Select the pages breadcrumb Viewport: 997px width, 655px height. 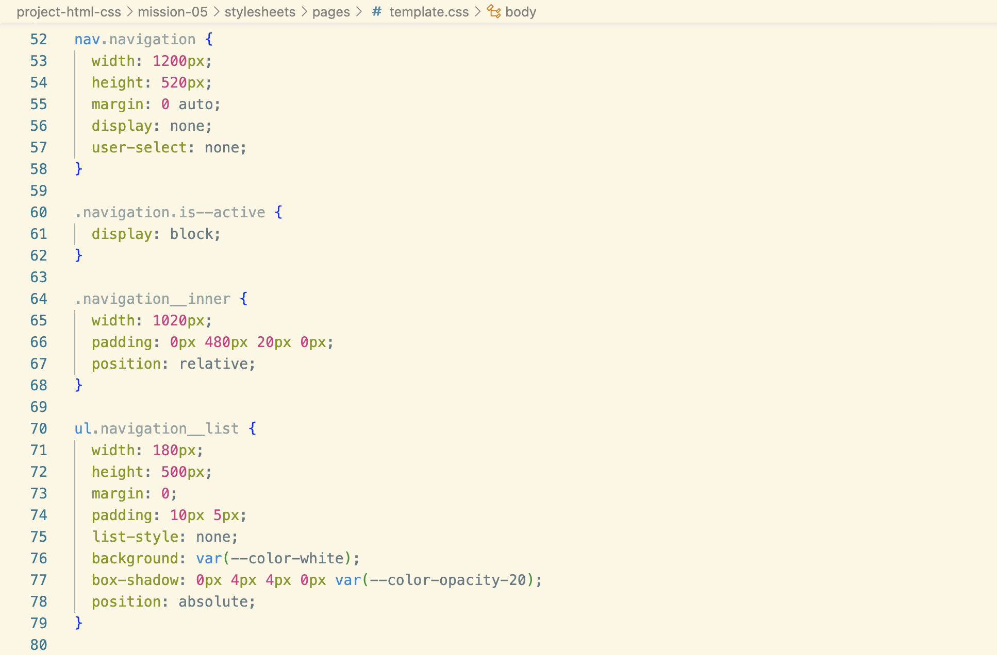(330, 11)
